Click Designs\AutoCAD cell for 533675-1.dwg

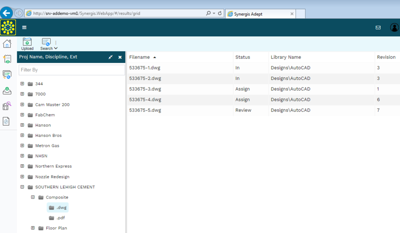pos(290,68)
